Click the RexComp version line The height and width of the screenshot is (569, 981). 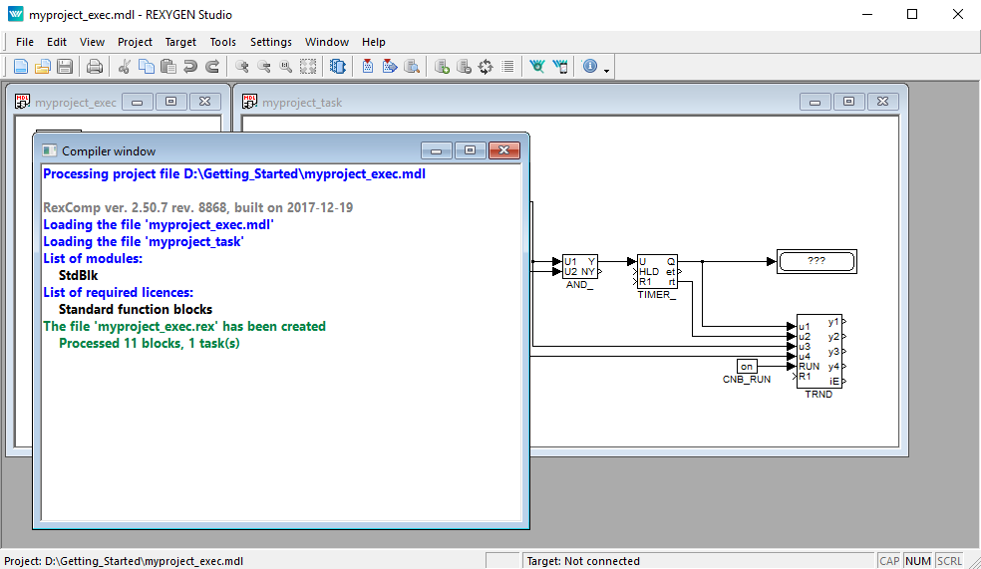(x=197, y=207)
